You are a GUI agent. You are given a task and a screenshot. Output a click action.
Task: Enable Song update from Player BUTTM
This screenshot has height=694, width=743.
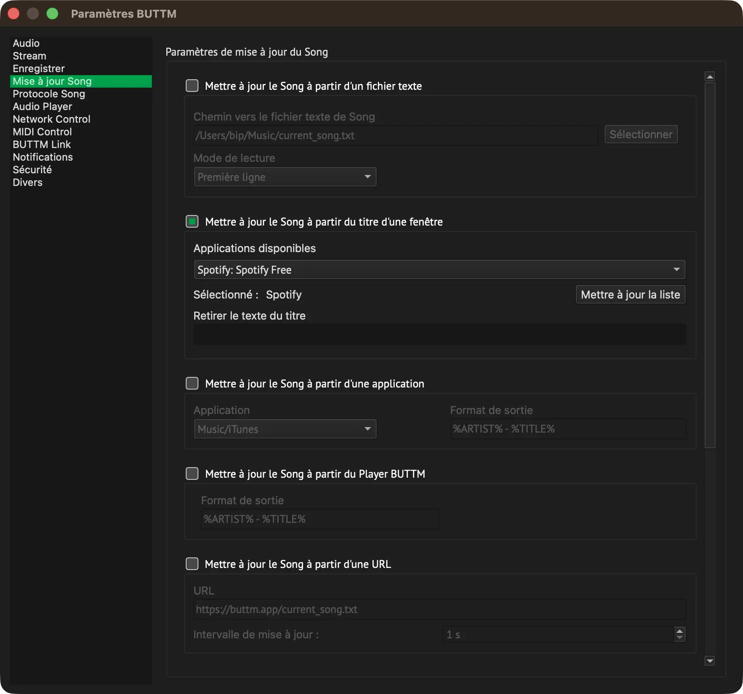192,473
